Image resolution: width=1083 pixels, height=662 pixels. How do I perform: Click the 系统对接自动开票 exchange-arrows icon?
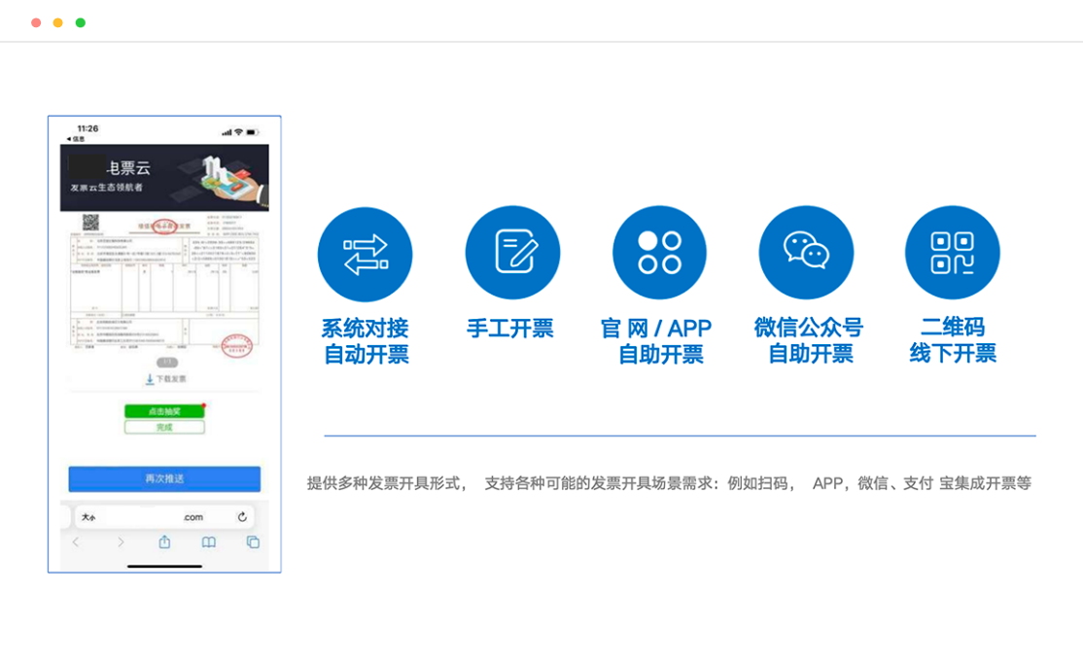[365, 254]
